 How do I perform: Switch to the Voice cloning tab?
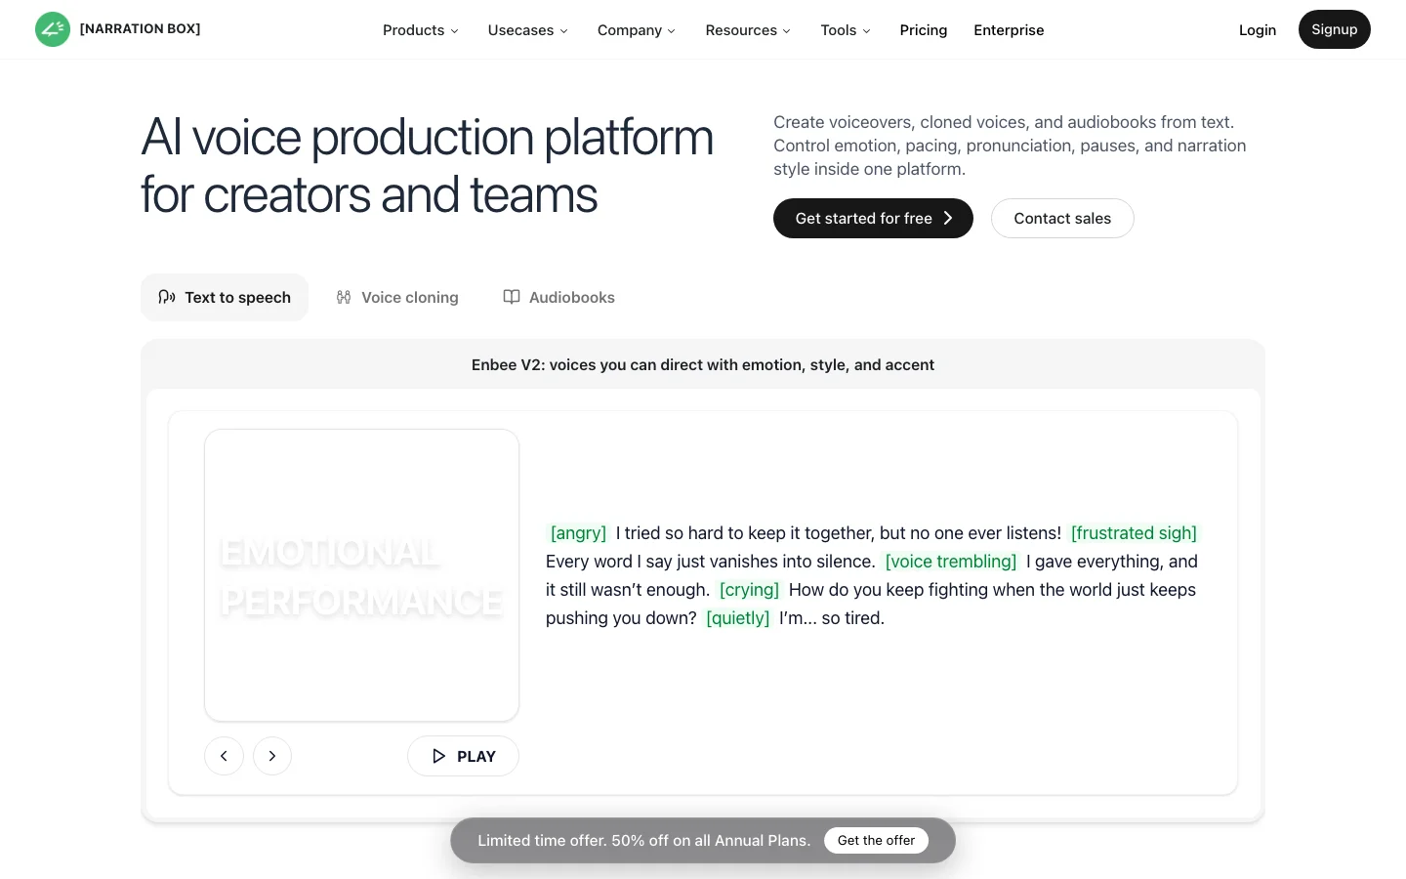tap(397, 298)
